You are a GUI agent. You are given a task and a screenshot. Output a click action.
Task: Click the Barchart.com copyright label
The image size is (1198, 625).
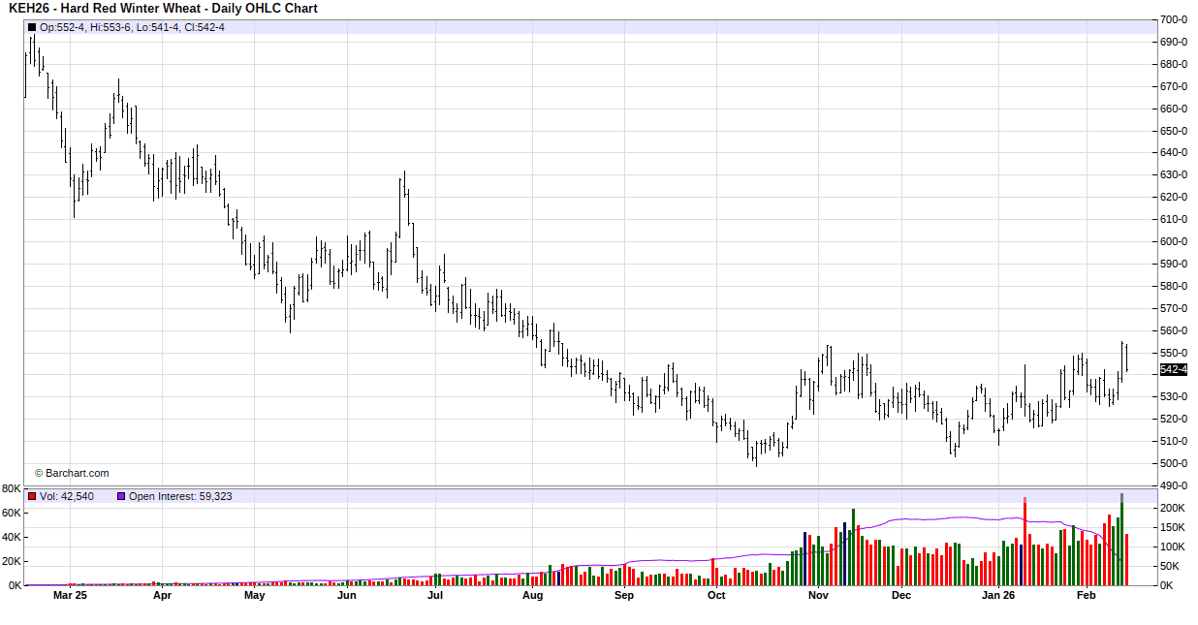[72, 473]
